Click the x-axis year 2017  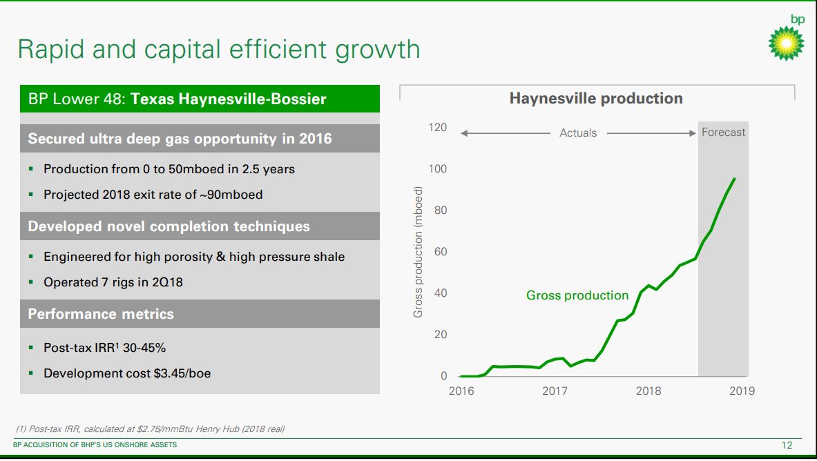(555, 391)
